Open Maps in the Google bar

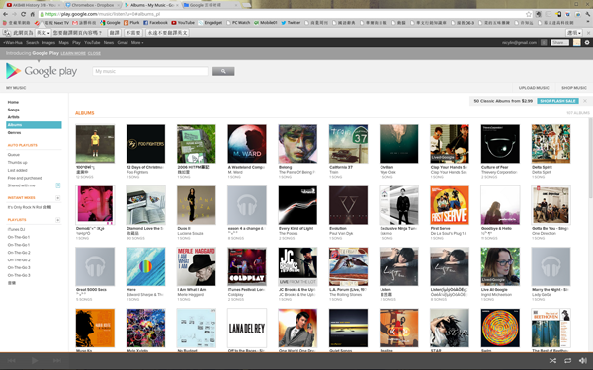[63, 43]
